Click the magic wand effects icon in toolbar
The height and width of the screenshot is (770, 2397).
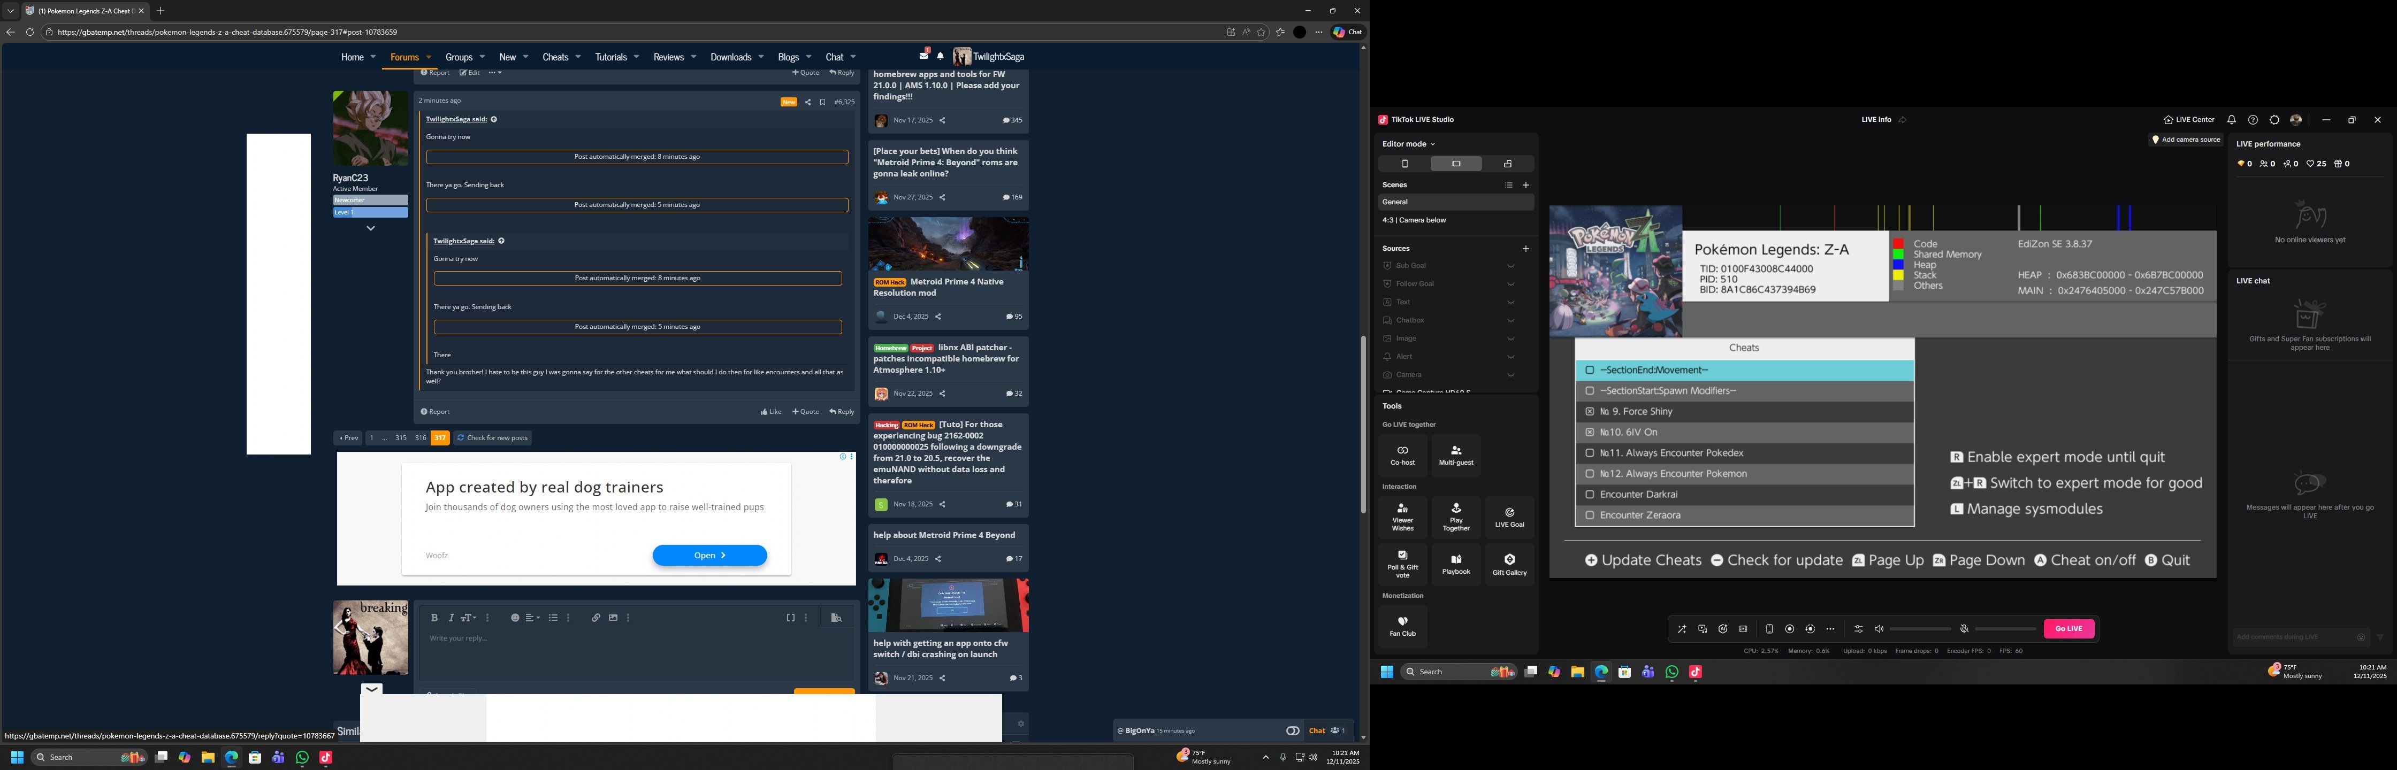pos(1682,629)
